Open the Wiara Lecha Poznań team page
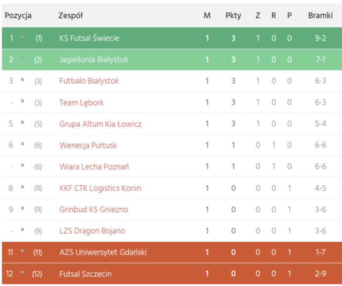Viewport: 342px width, 286px height. (94, 167)
